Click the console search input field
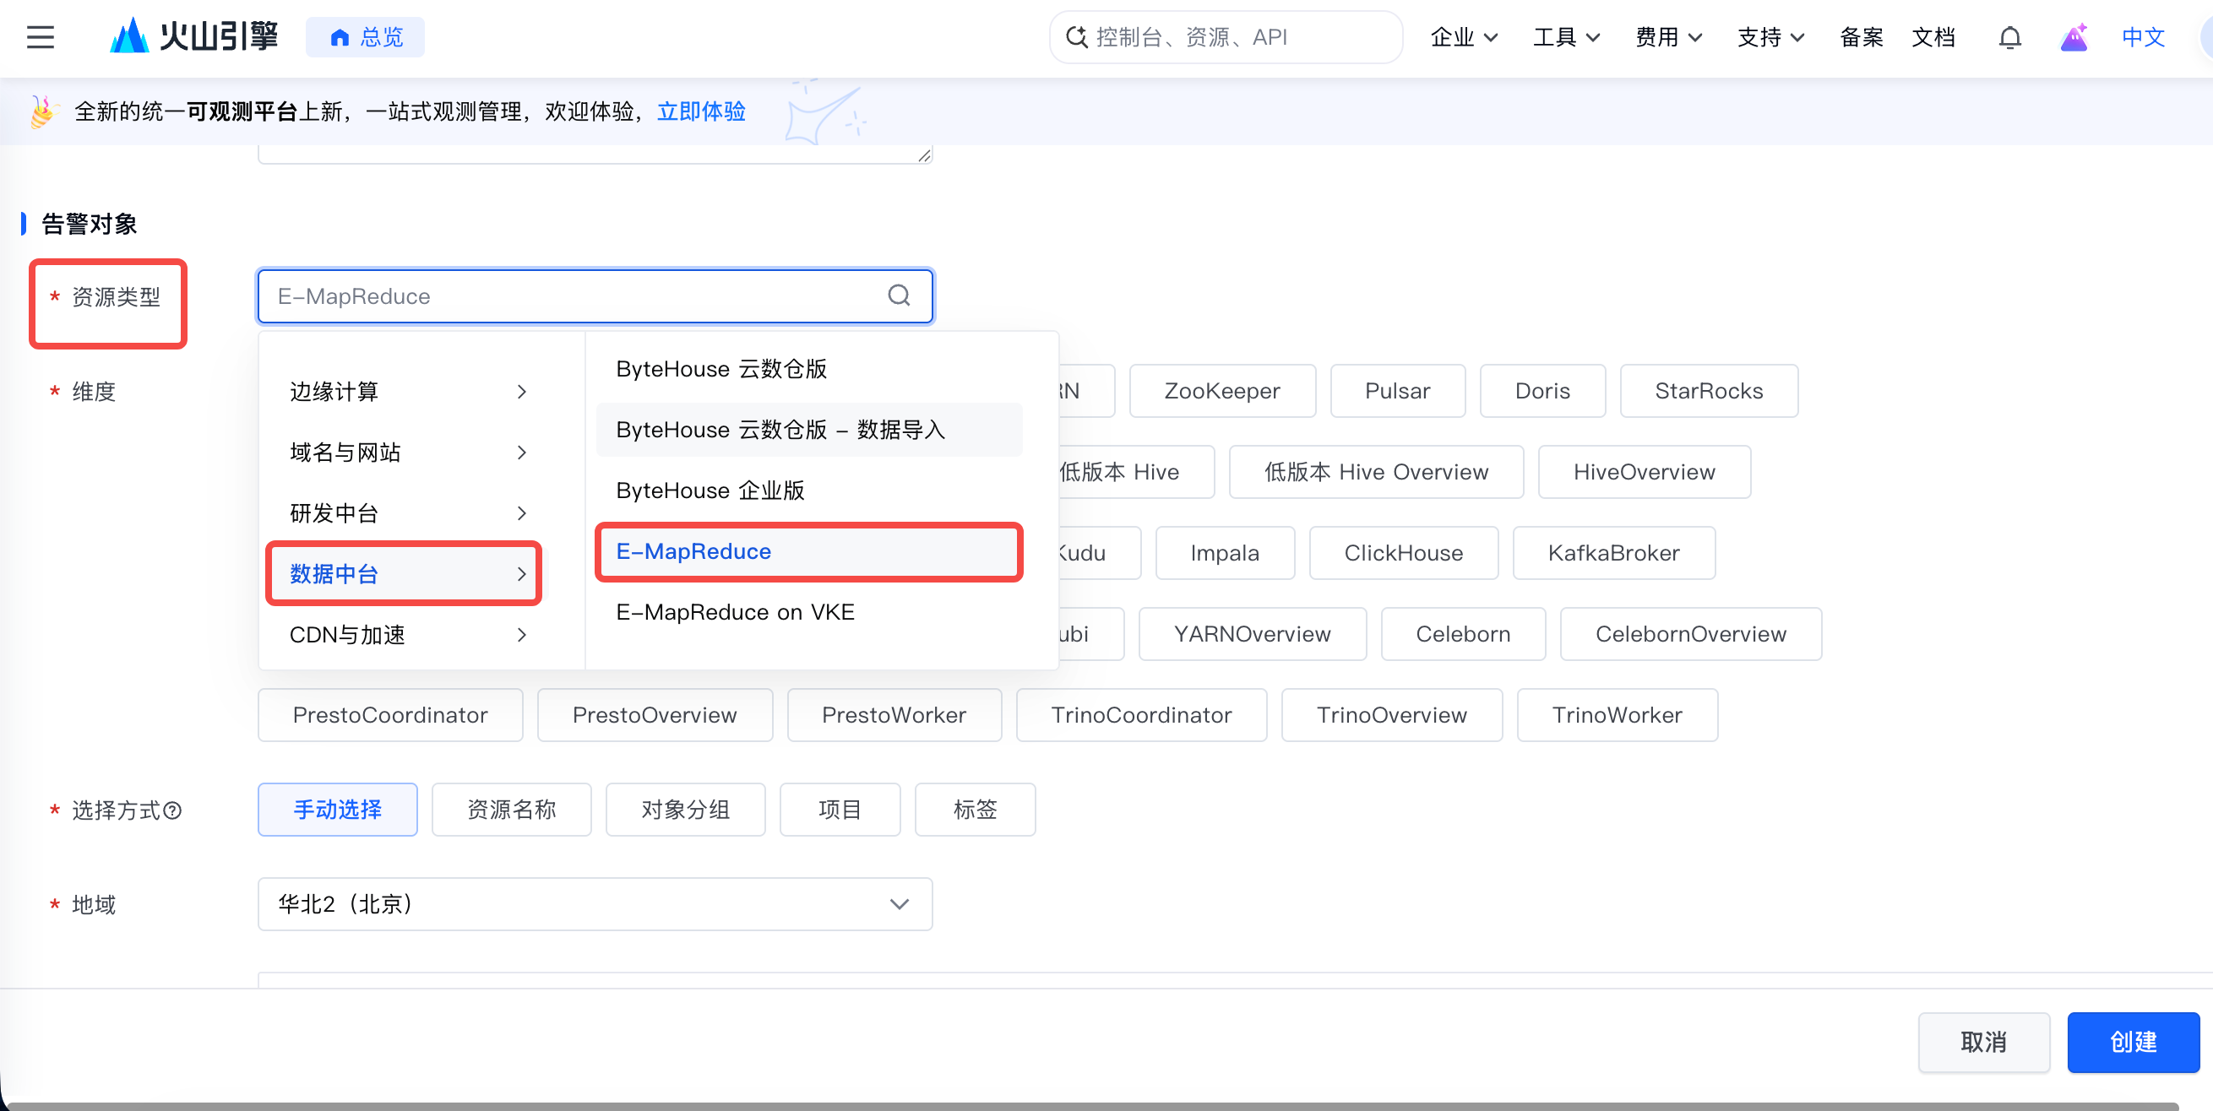The height and width of the screenshot is (1111, 2213). pos(1226,37)
